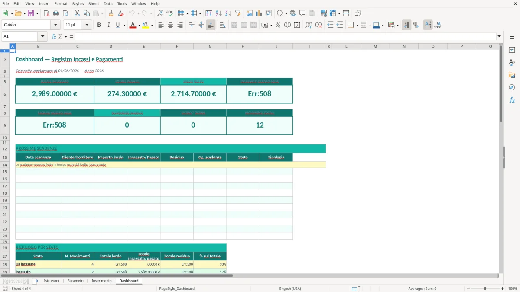Click English (USA) language in status bar
This screenshot has width=520, height=292.
point(290,289)
